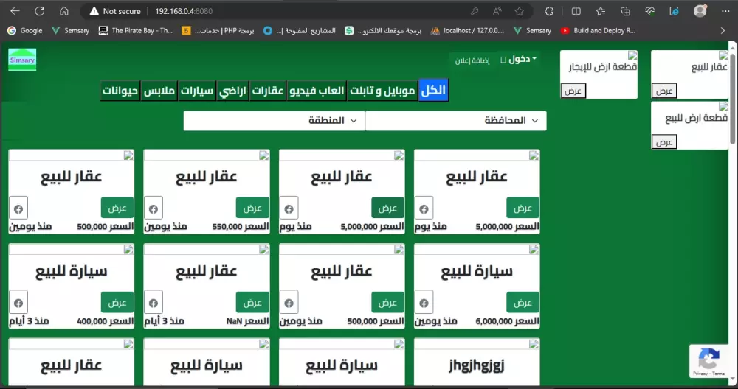The width and height of the screenshot is (738, 389).
Task: Select the سيارات category tab
Action: pyautogui.click(x=197, y=90)
